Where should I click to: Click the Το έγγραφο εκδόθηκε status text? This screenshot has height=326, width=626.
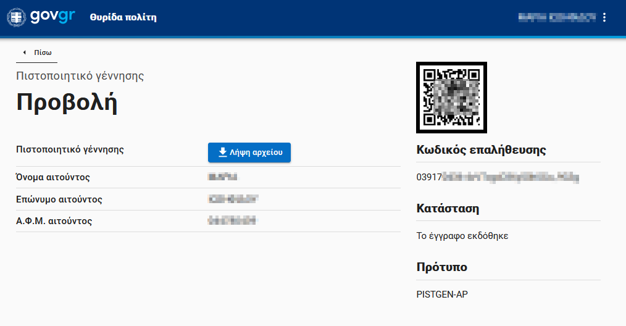click(462, 236)
